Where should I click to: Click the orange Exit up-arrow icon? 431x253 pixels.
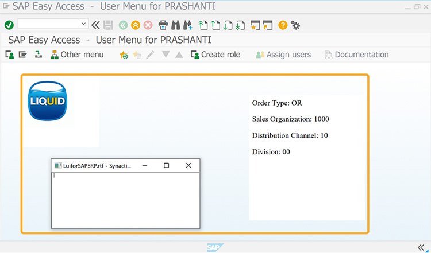(x=136, y=25)
